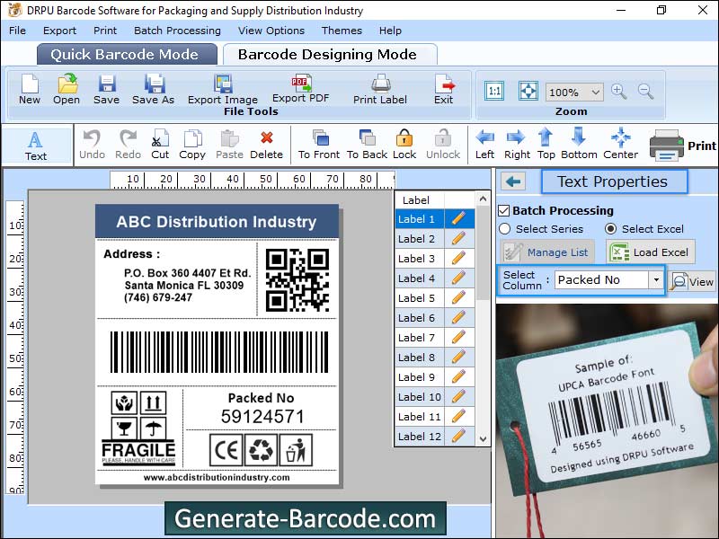
Task: Open the Themes menu
Action: coord(341,30)
